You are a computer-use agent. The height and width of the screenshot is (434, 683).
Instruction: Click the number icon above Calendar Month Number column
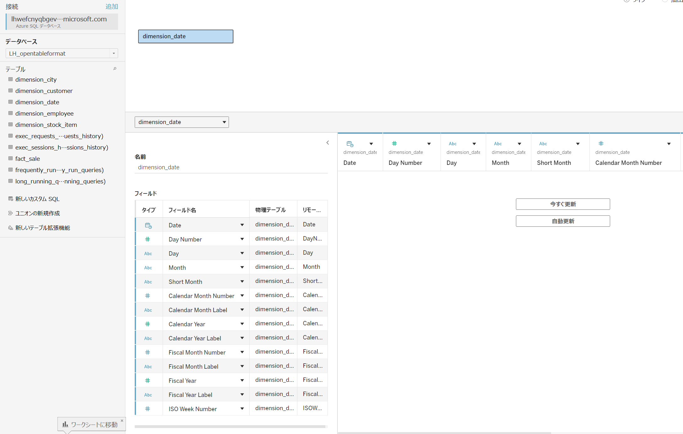point(601,144)
